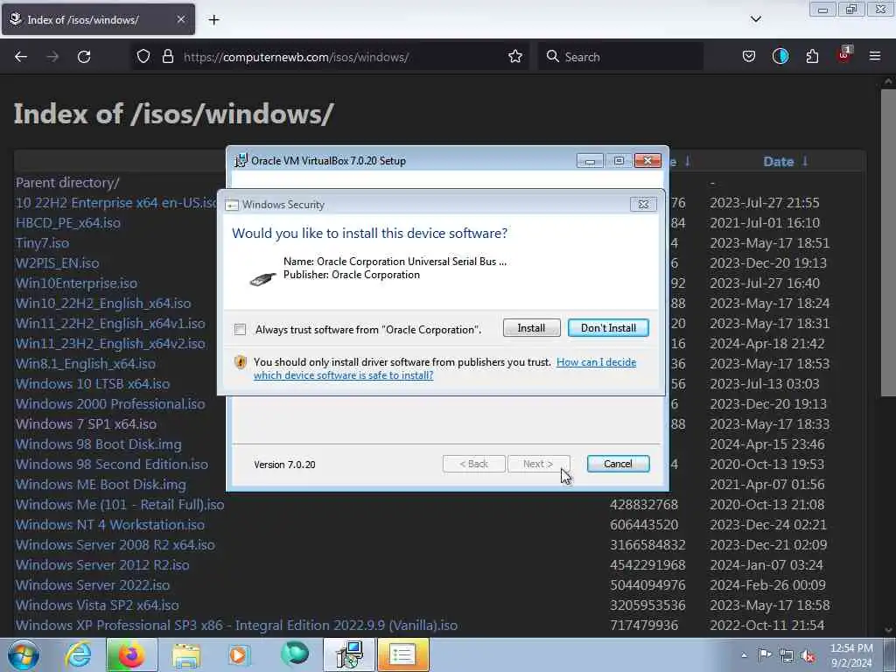Screen dimensions: 896x672
Task: Sort listing by the Date column header
Action: click(779, 162)
